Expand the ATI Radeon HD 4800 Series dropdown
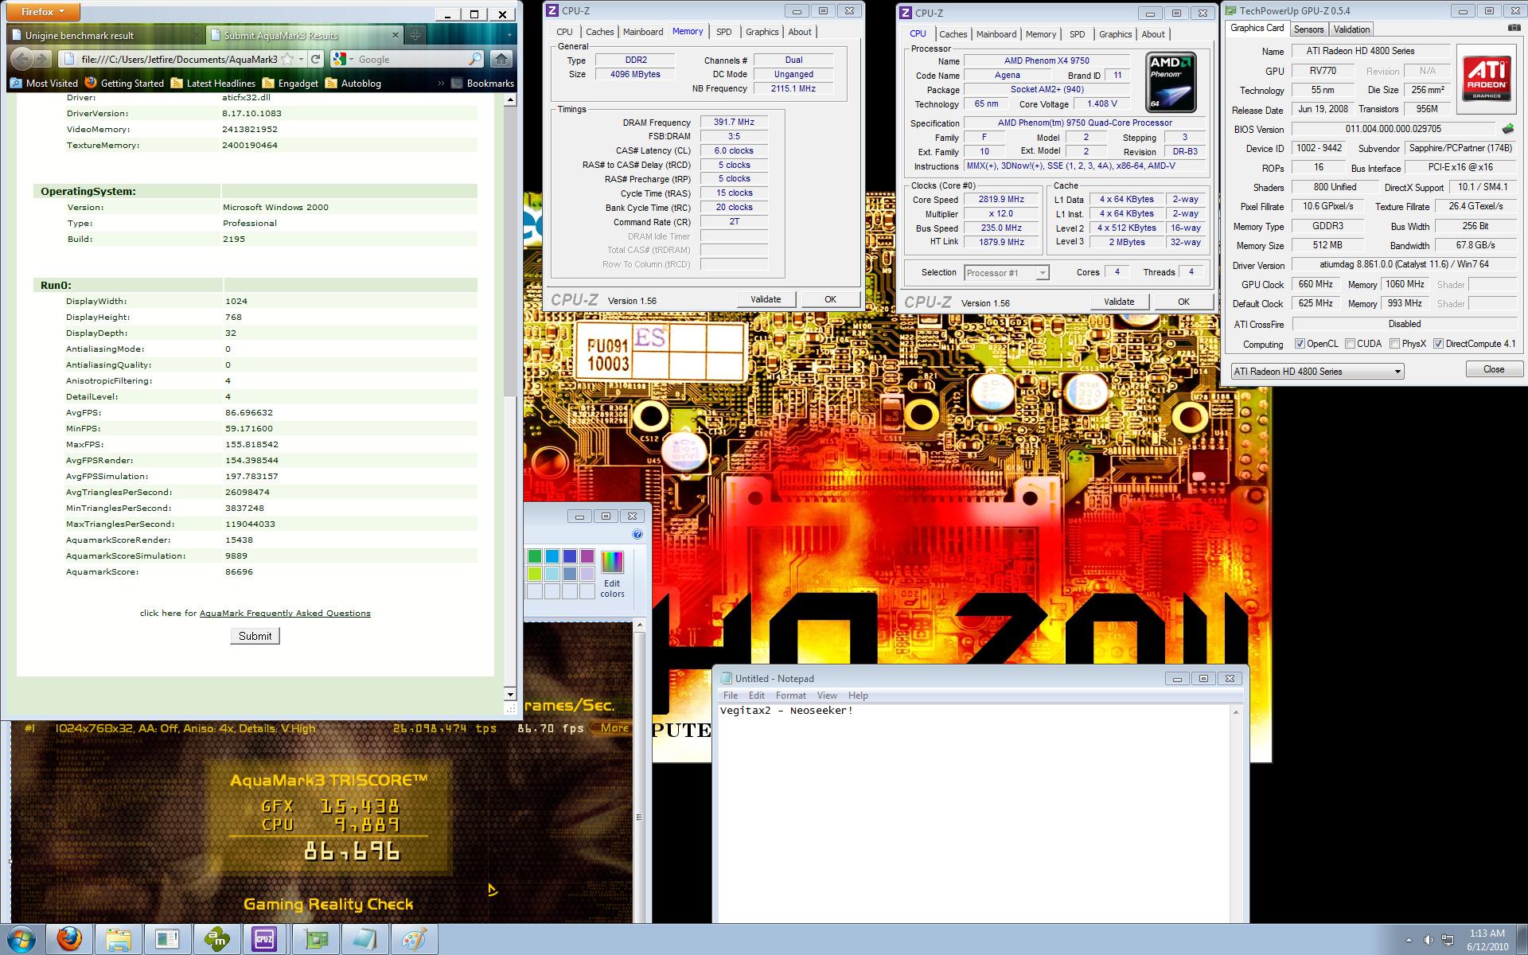This screenshot has width=1528, height=955. 1397,372
